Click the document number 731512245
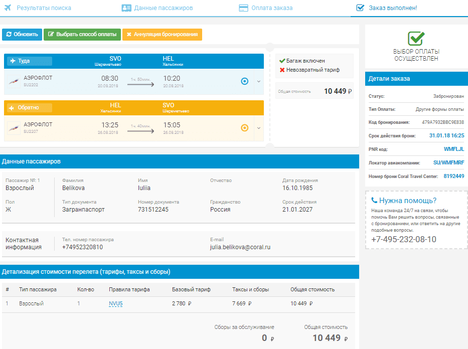 click(153, 210)
